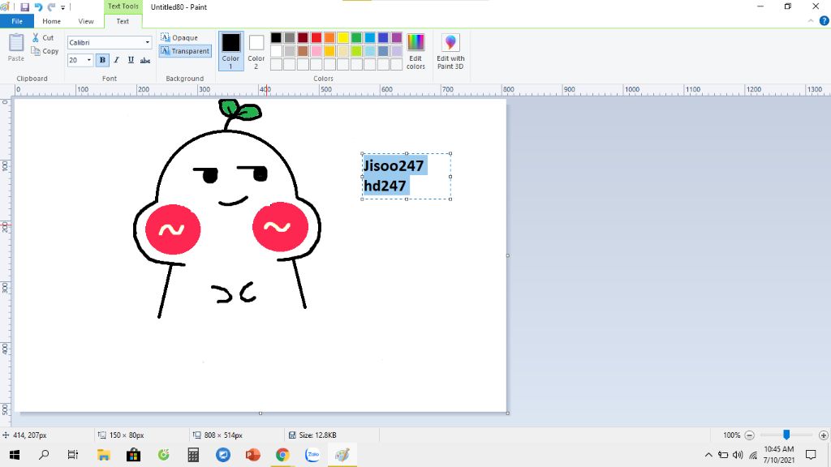Screen dimensions: 831x467
Task: Click the Help question mark icon
Action: point(825,21)
